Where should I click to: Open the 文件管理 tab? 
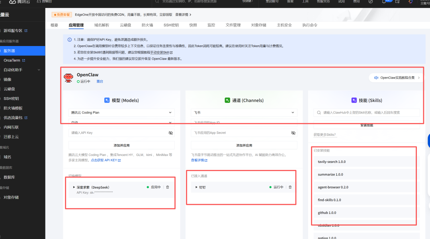tap(233, 25)
